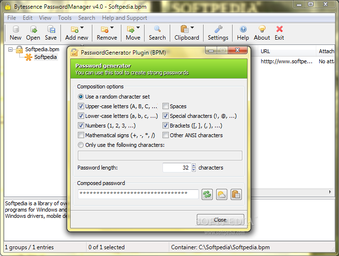Open the Search menu
This screenshot has width=339, height=256.
[87, 18]
